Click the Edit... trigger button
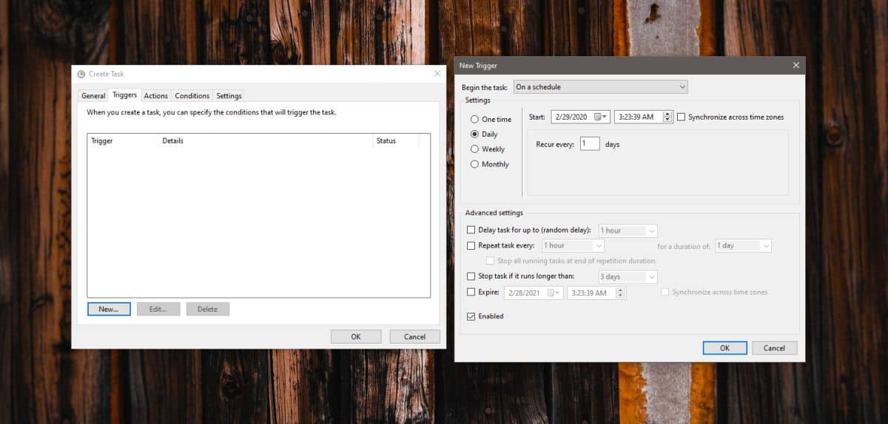Screen dimensions: 888x424 (158, 310)
